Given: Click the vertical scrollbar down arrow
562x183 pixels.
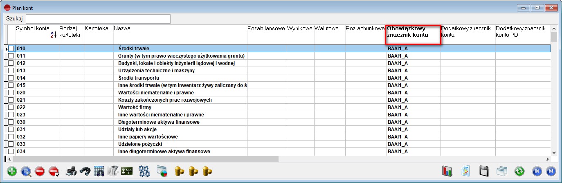Looking at the screenshot, I should tap(554, 152).
